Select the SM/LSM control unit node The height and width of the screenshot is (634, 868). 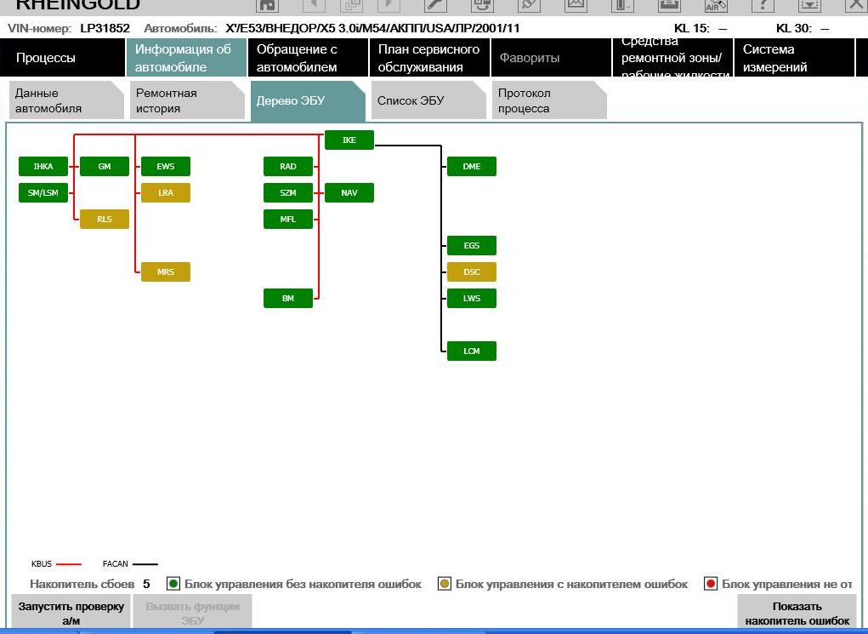pyautogui.click(x=43, y=193)
